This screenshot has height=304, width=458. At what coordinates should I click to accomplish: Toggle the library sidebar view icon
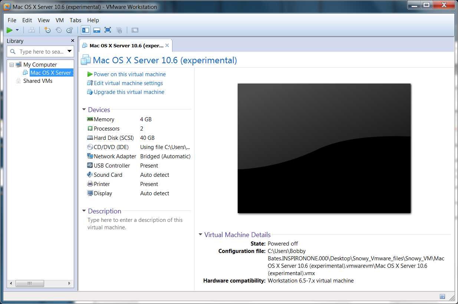click(86, 30)
